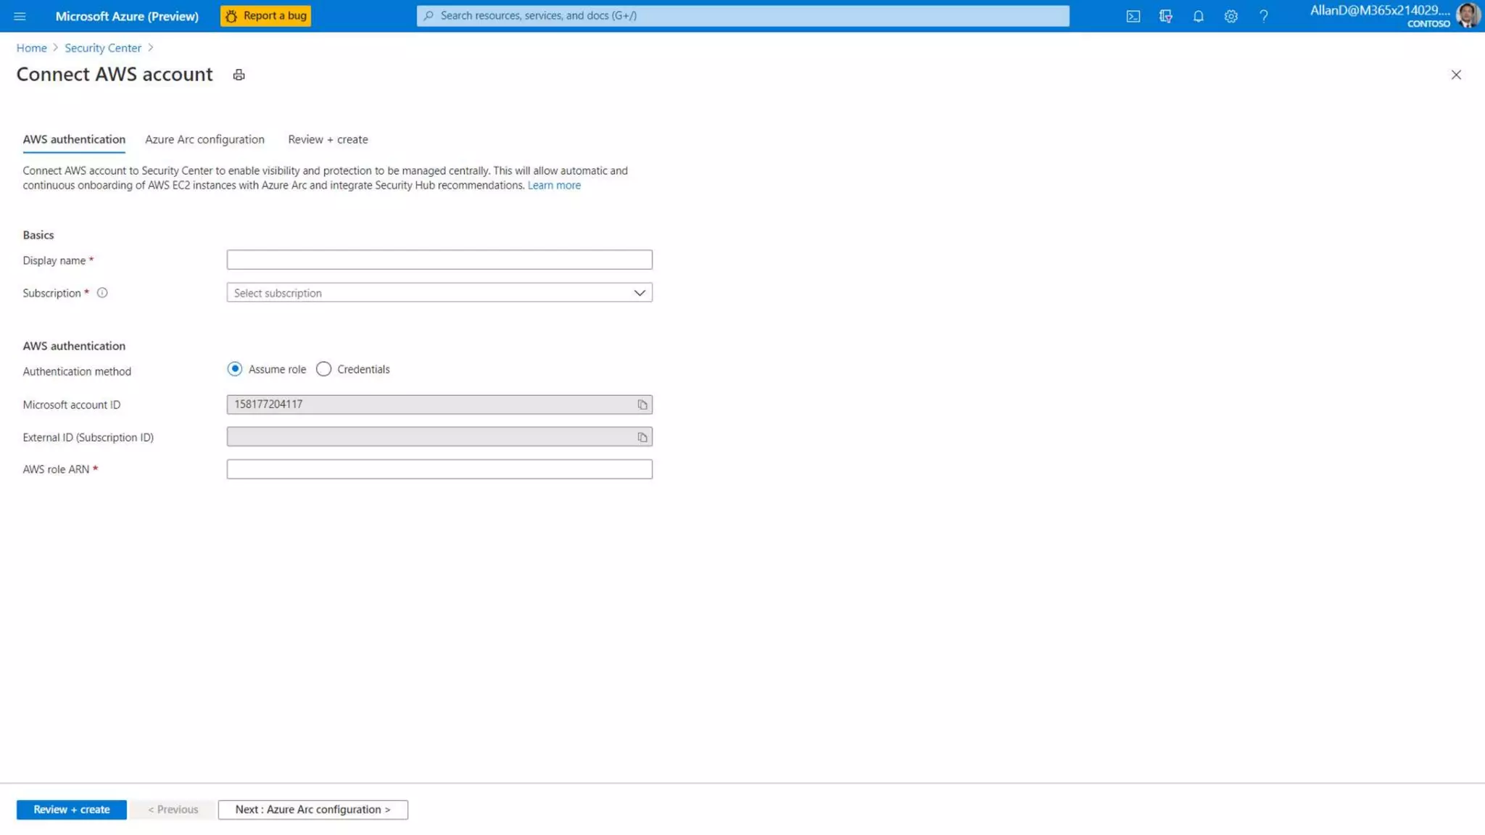The height and width of the screenshot is (835, 1485).
Task: Copy the External ID field value
Action: pyautogui.click(x=642, y=437)
